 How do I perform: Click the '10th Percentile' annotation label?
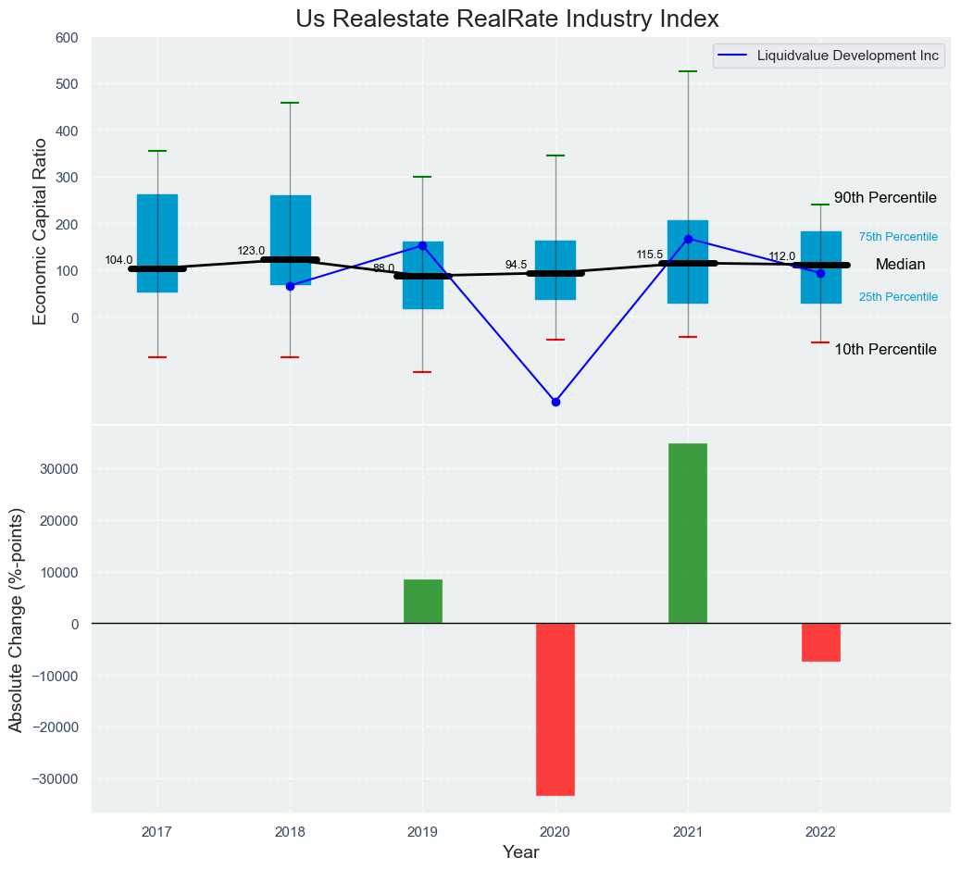[x=885, y=350]
